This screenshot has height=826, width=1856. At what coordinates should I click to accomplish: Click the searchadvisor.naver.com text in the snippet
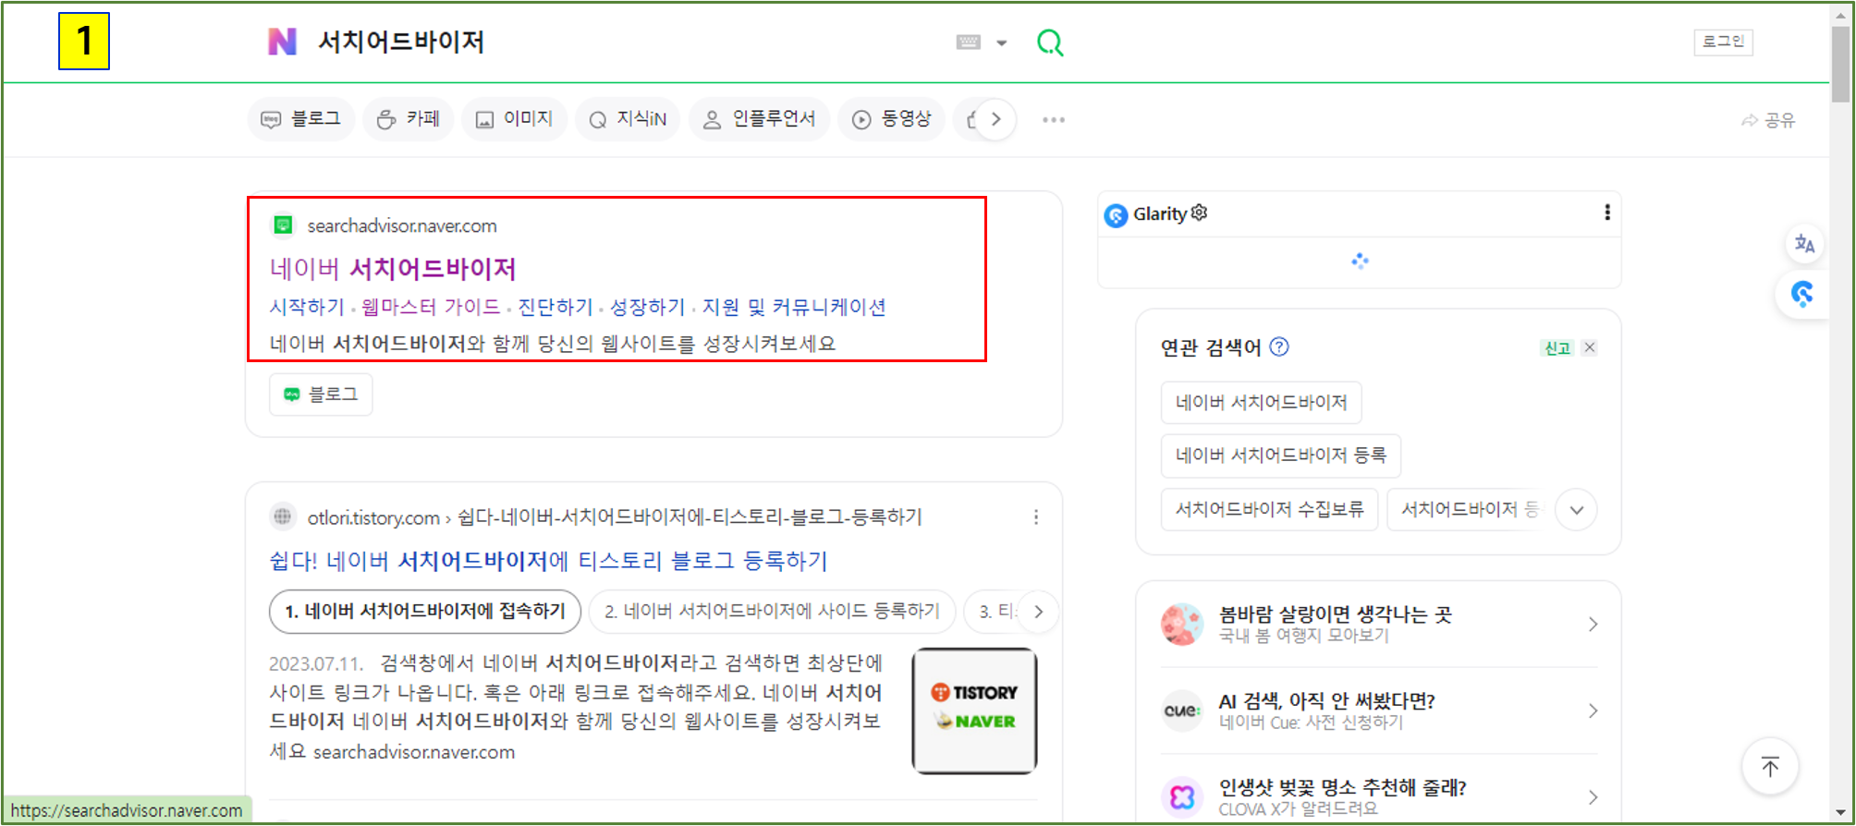click(414, 752)
